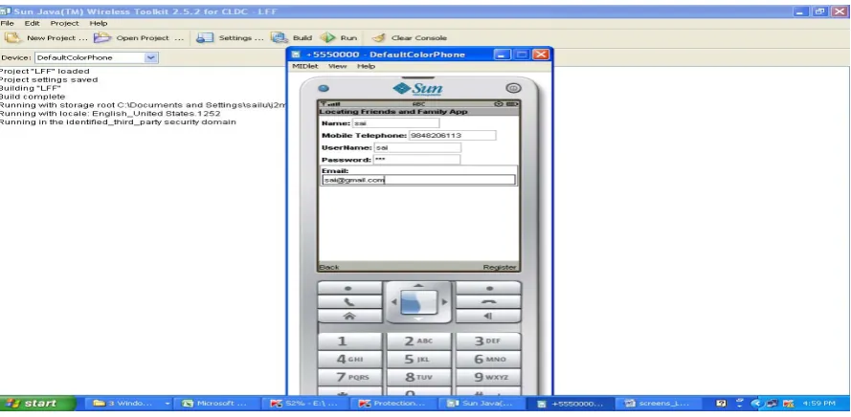Screen dimensions: 851x417
Task: Click the Email input field
Action: pyautogui.click(x=418, y=180)
